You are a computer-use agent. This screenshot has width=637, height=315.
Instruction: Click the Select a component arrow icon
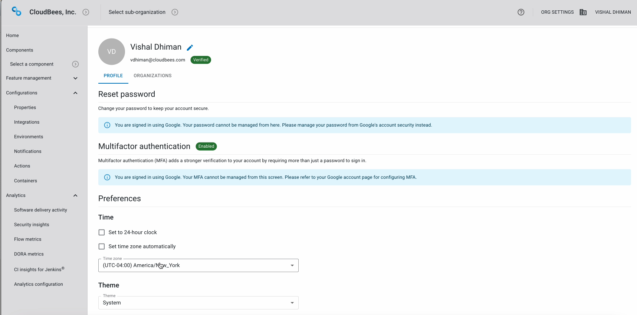[x=75, y=64]
